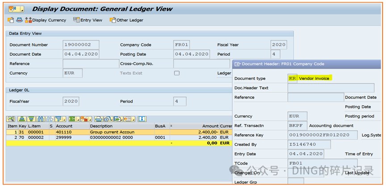Click the Find Next binoculars icon

pyautogui.click(x=50, y=119)
